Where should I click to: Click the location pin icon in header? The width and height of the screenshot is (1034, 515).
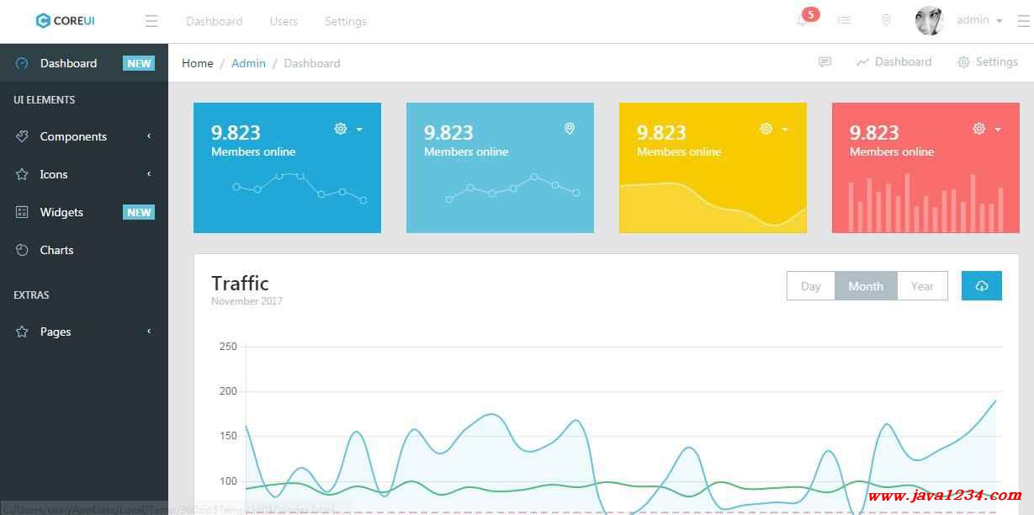click(x=886, y=20)
